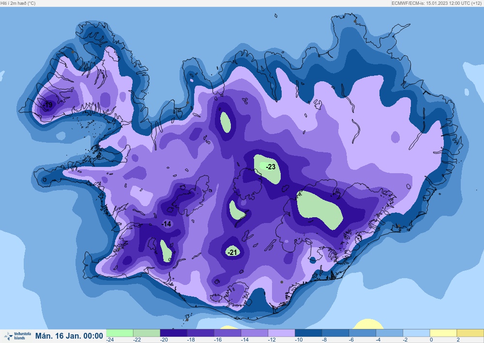Pick the yellow legend swatch starting at 2

pyautogui.click(x=470, y=333)
